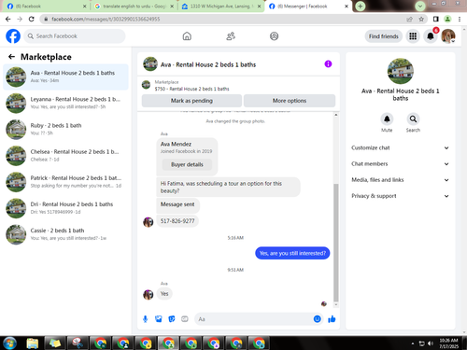
Task: Click the sender avatar beside the Yes reply
Action: 149,294
